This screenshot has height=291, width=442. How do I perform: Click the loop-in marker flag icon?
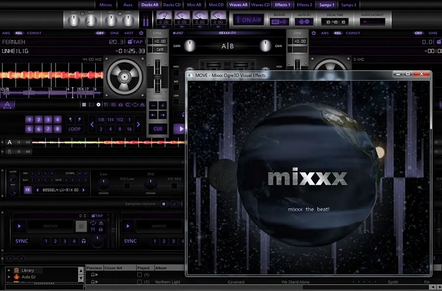pyautogui.click(x=70, y=119)
